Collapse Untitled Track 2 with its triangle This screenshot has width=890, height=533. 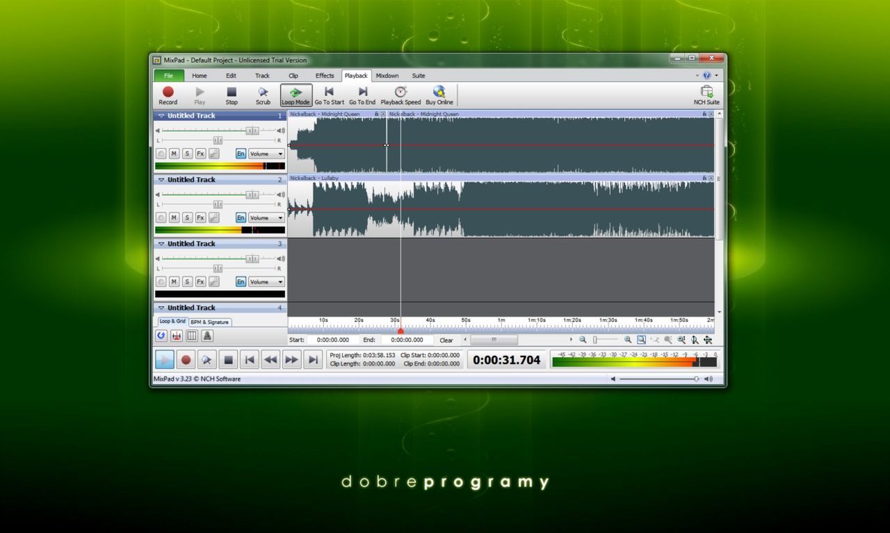point(161,180)
